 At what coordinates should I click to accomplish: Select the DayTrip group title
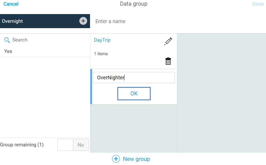(x=102, y=40)
